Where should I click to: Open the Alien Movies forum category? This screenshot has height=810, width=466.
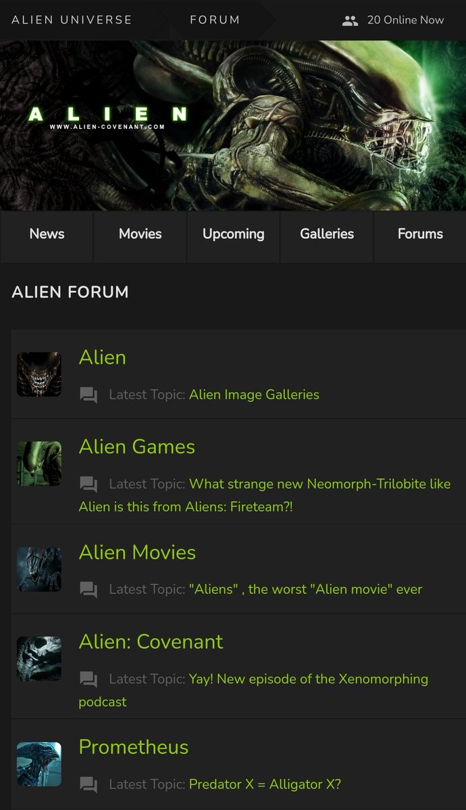(x=138, y=552)
